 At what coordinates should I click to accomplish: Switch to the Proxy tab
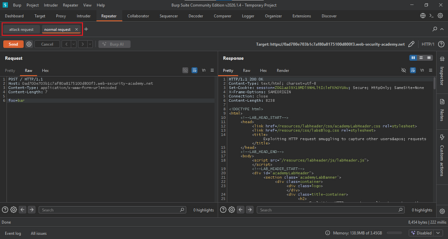(x=61, y=16)
